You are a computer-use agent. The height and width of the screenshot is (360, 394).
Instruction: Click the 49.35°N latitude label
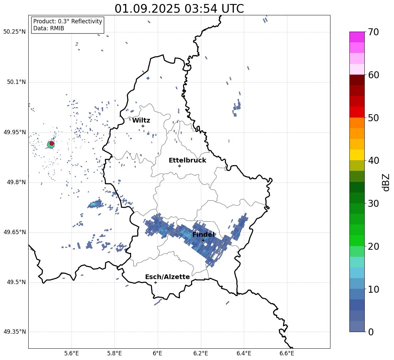point(15,332)
